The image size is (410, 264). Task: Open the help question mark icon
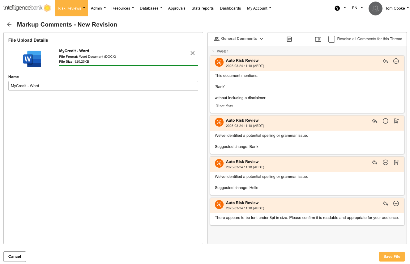click(x=337, y=8)
